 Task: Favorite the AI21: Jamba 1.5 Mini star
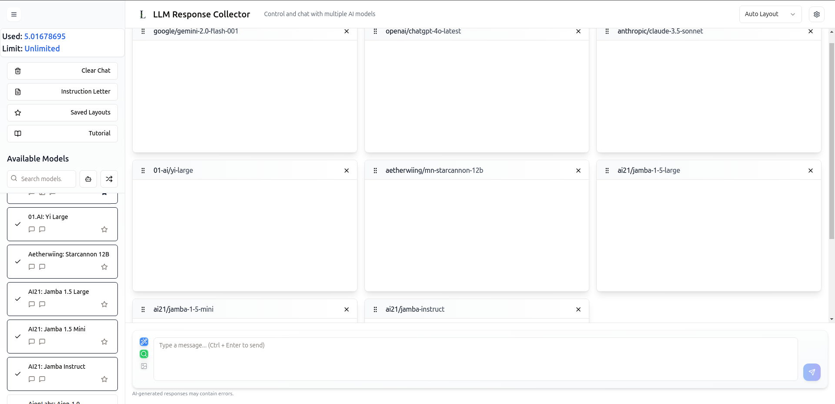click(104, 342)
